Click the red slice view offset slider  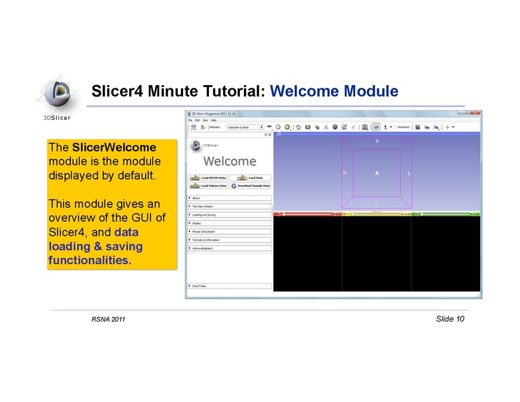pos(307,214)
